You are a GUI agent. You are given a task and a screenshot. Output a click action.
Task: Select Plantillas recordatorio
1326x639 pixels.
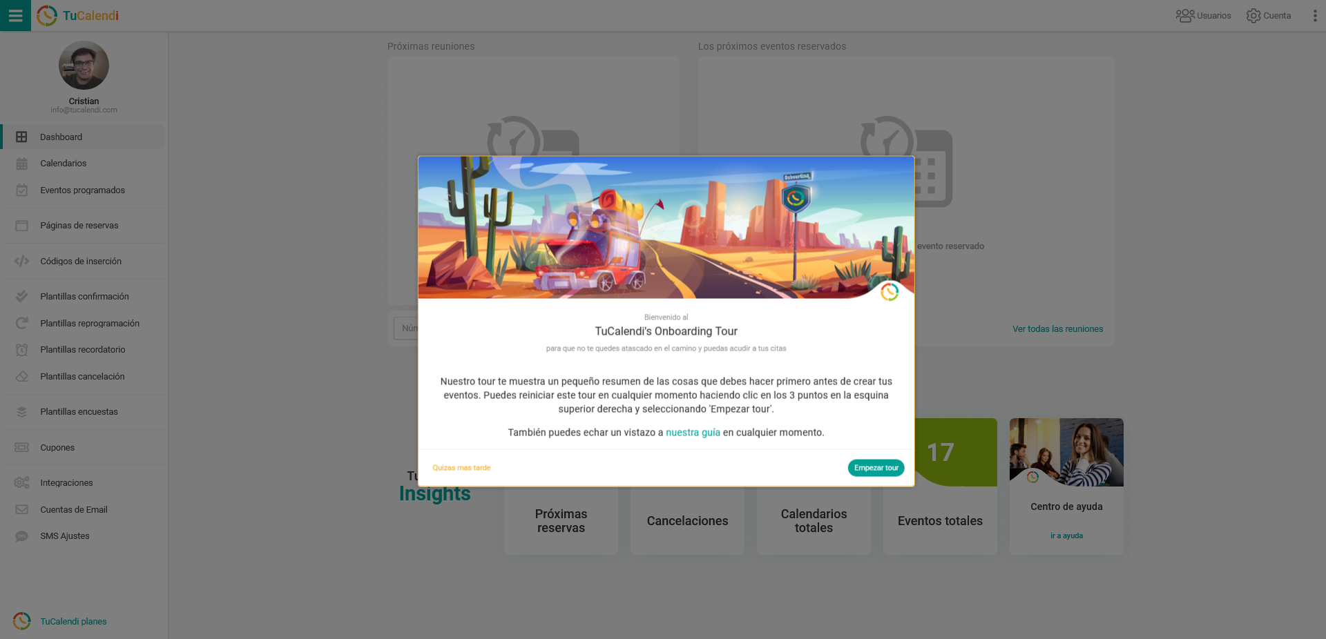[84, 350]
